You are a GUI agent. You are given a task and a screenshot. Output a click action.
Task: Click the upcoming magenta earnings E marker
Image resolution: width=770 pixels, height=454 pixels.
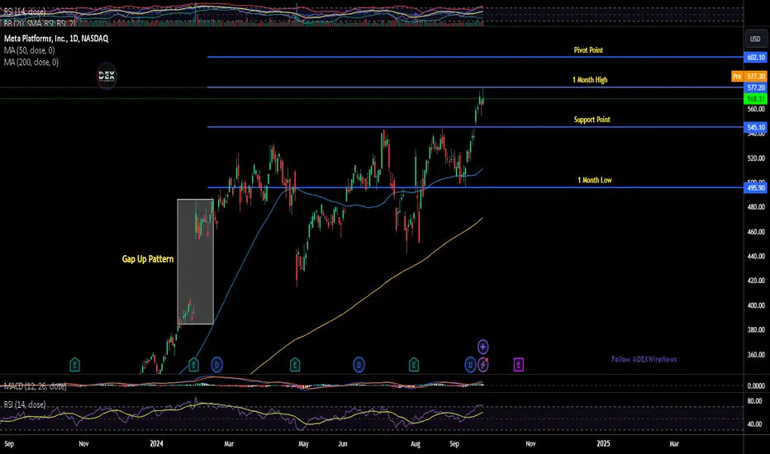click(519, 365)
